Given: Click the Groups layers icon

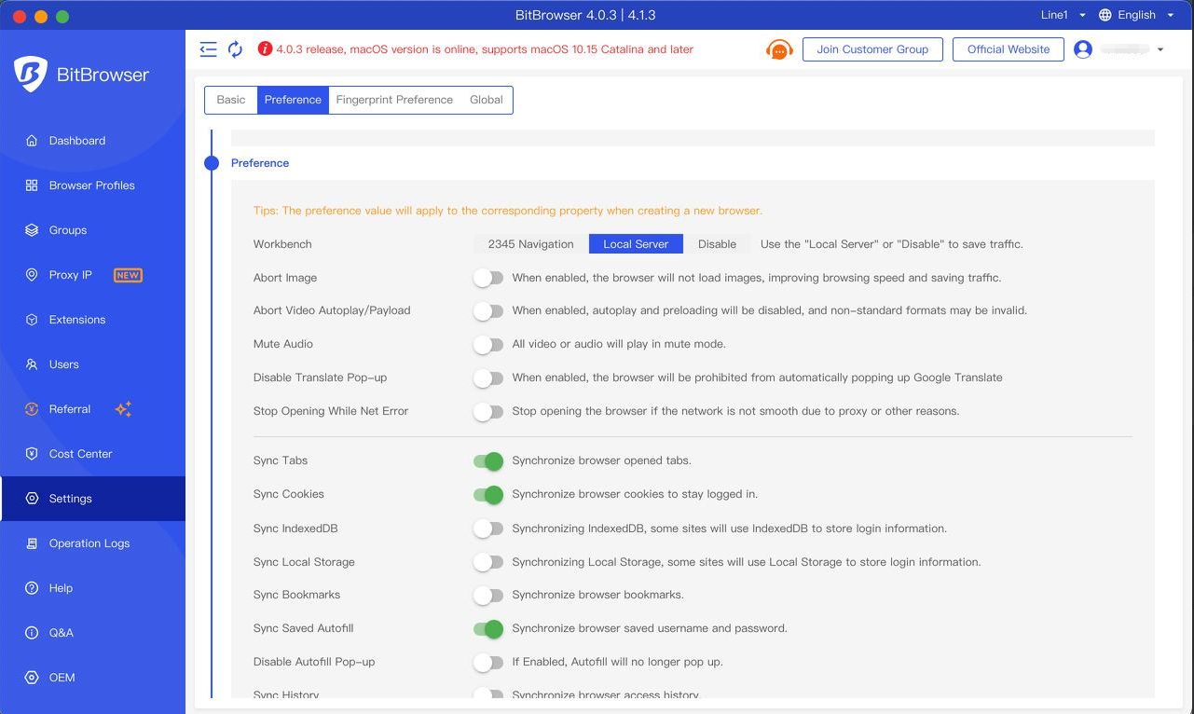Looking at the screenshot, I should pyautogui.click(x=32, y=230).
